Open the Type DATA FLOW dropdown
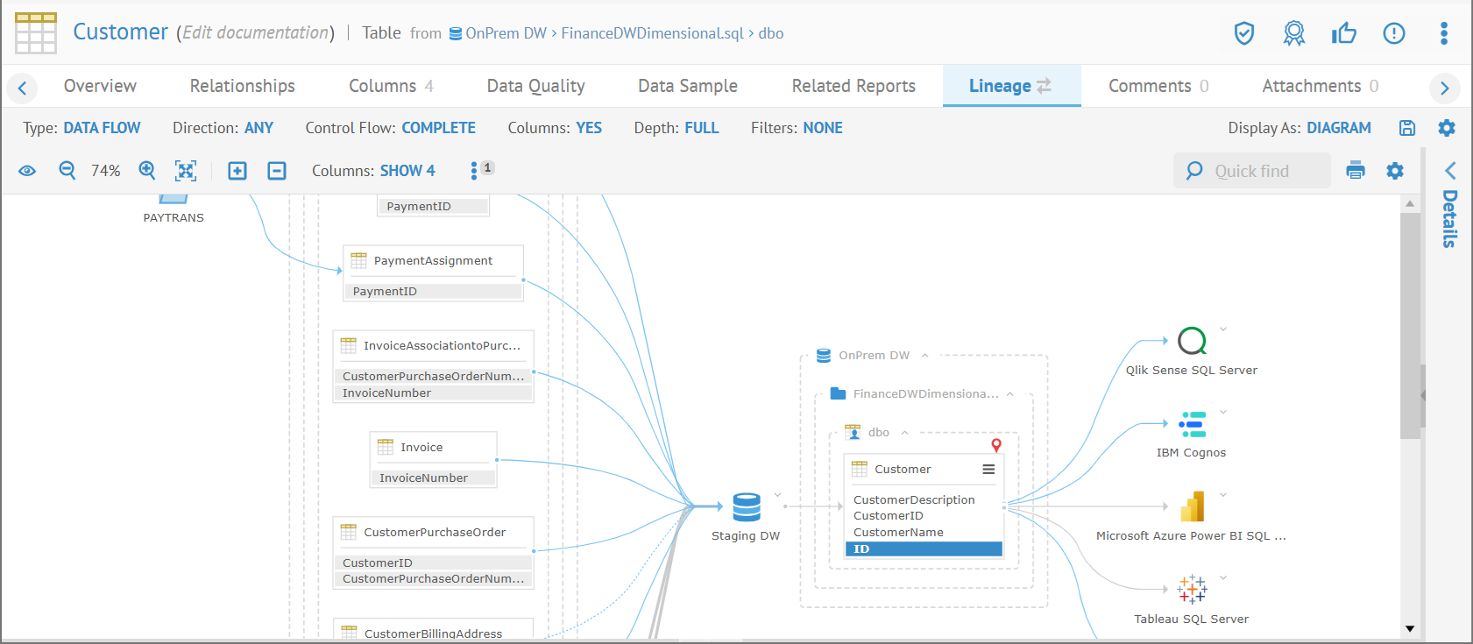 102,128
